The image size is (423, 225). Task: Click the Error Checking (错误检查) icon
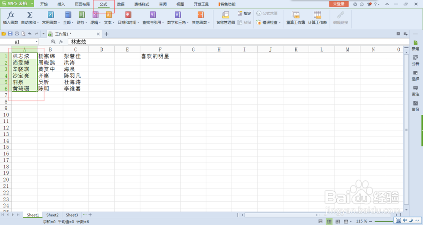pyautogui.click(x=259, y=22)
